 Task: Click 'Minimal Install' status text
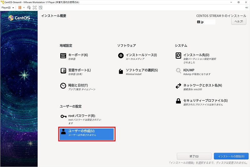pos(134,74)
